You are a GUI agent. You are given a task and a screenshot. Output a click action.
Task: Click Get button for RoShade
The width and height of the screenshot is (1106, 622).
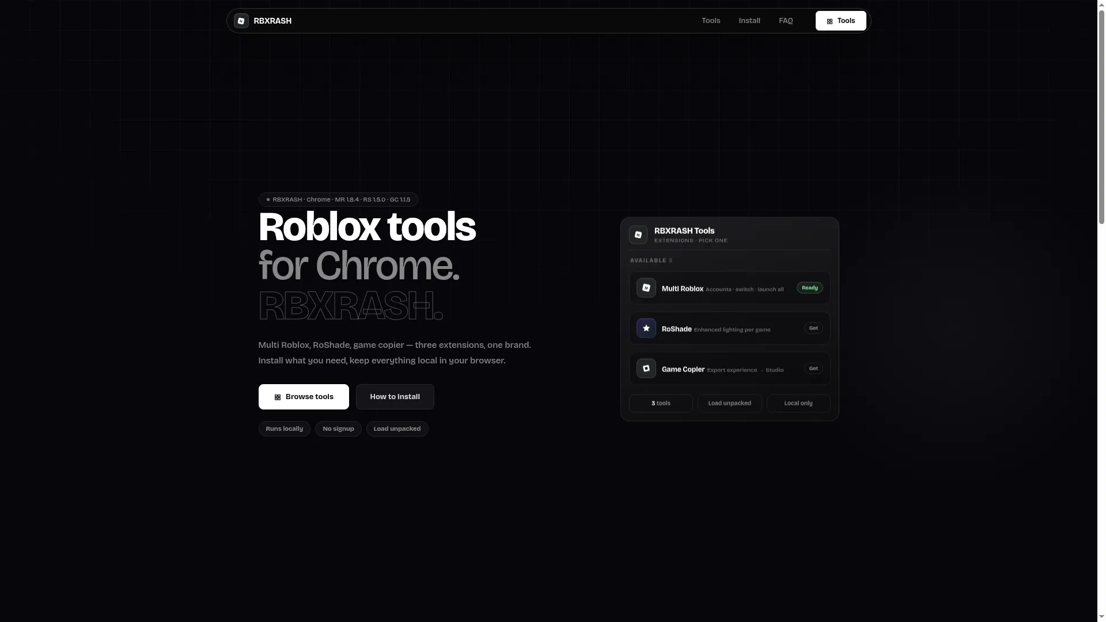coord(813,328)
